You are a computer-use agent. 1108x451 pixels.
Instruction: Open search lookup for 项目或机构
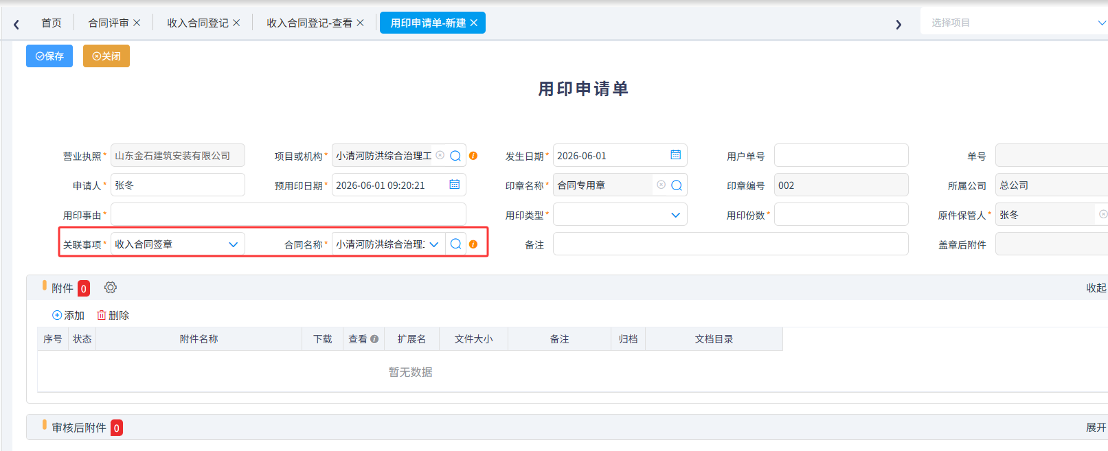pos(455,156)
